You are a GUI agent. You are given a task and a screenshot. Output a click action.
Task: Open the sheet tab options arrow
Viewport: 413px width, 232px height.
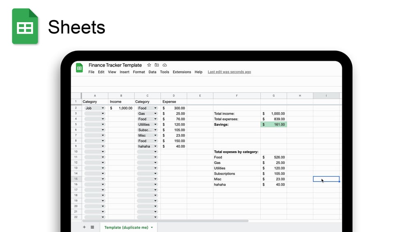point(152,227)
